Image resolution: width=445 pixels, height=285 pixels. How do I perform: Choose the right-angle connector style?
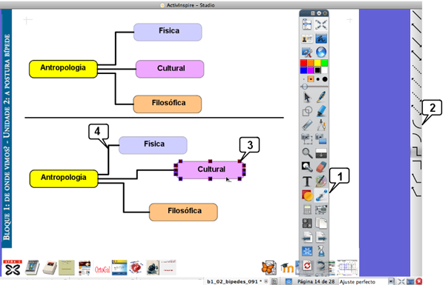417,151
